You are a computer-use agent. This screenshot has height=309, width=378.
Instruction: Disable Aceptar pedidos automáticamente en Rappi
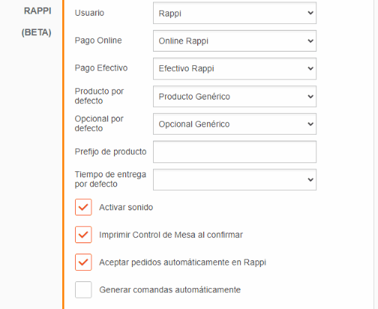(x=83, y=262)
